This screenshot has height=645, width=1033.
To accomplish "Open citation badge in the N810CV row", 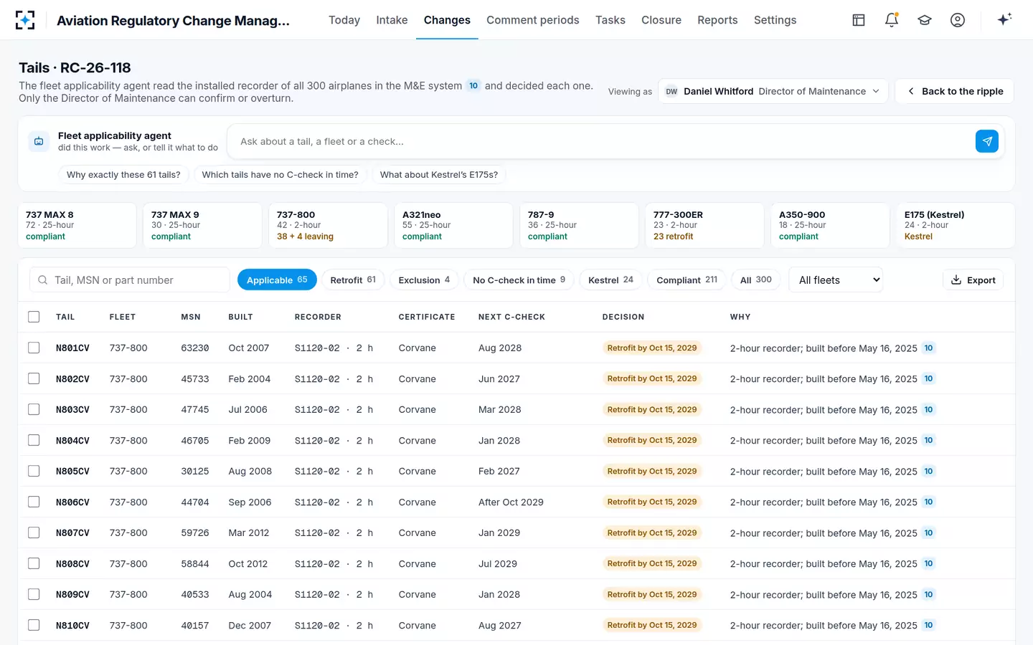I will point(928,626).
